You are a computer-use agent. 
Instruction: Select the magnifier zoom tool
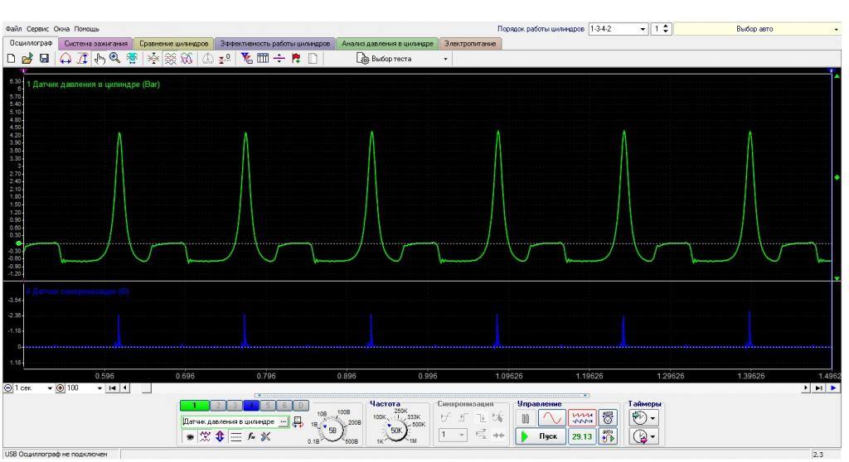pyautogui.click(x=114, y=59)
